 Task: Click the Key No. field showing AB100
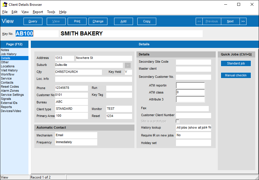[37, 33]
